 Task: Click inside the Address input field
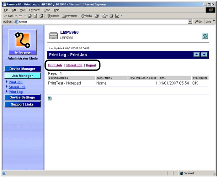click(x=103, y=22)
